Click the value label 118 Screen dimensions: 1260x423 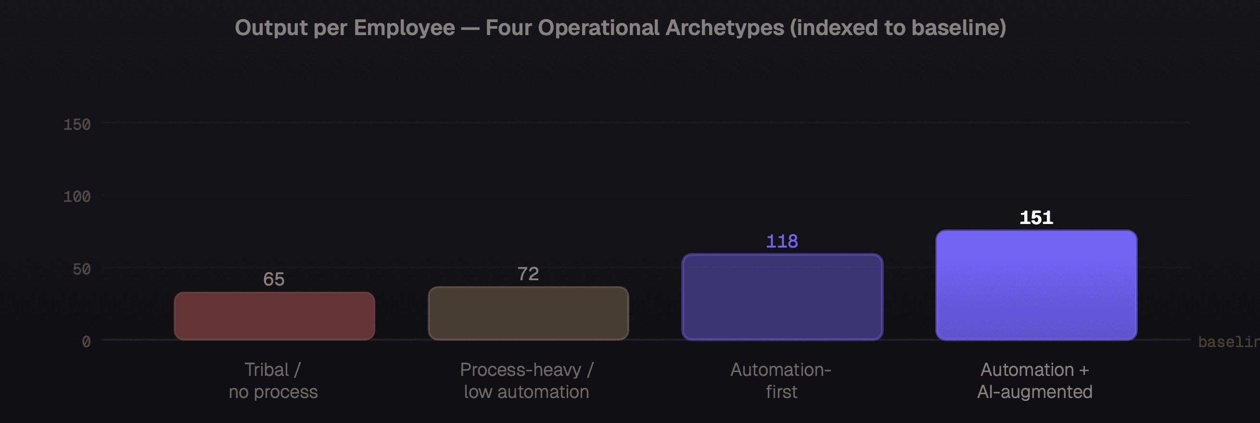click(x=782, y=241)
